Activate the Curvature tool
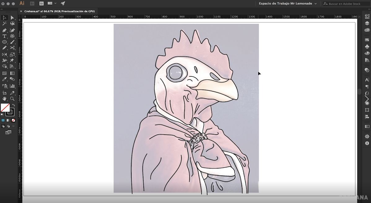 (x=12, y=30)
